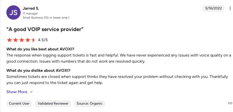This screenshot has height=112, width=233.
Task: Click the 5/16/2022 date badge
Action: point(214,8)
